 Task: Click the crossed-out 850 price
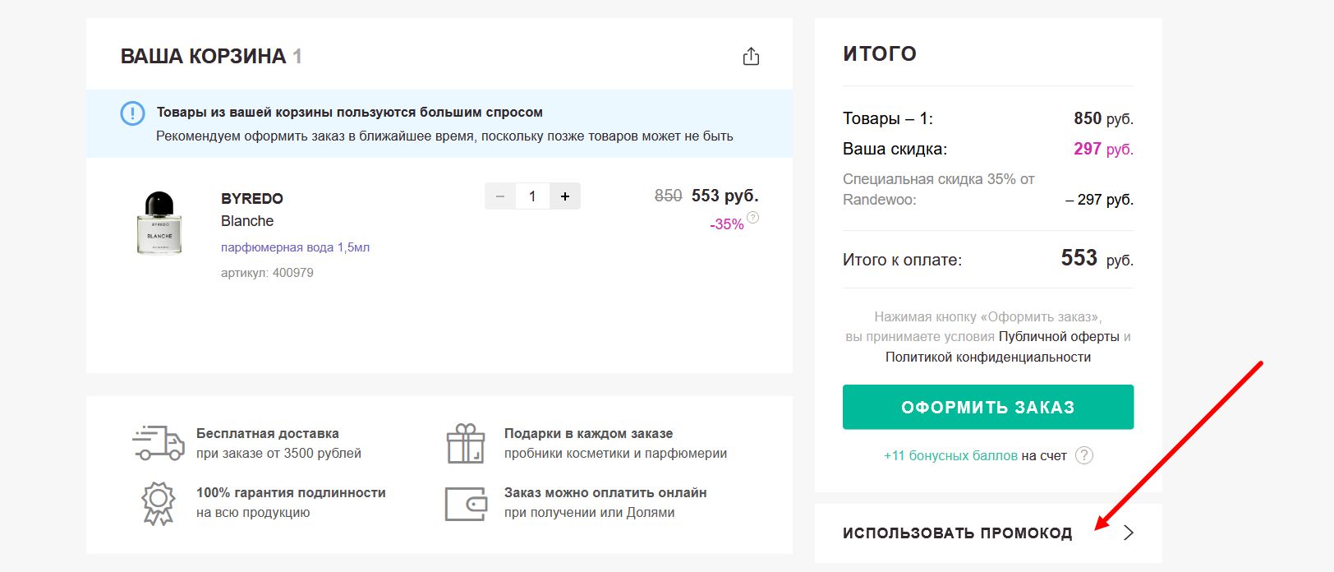coord(669,196)
